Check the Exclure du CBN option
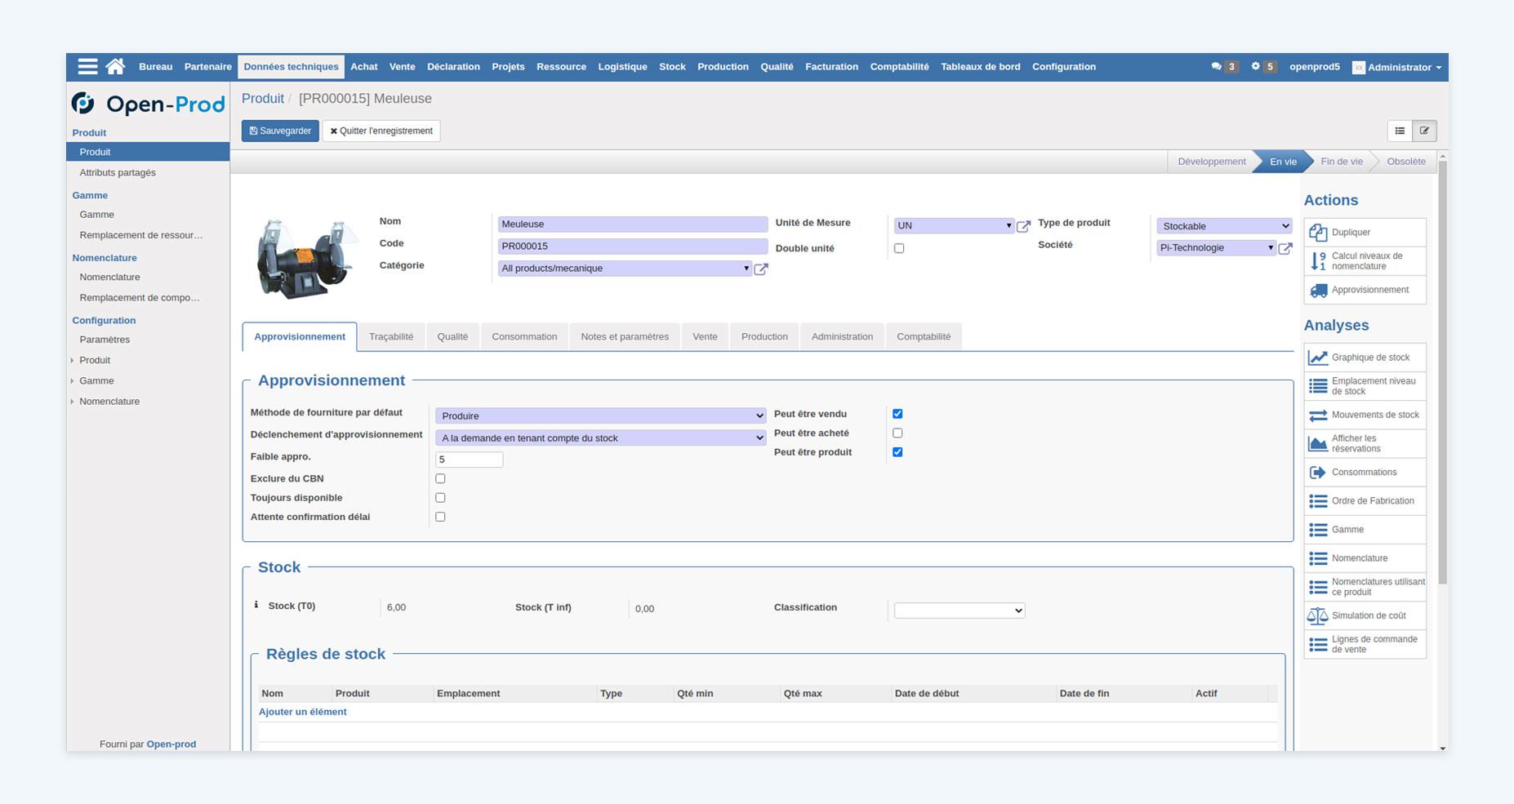The height and width of the screenshot is (804, 1514). coord(440,478)
